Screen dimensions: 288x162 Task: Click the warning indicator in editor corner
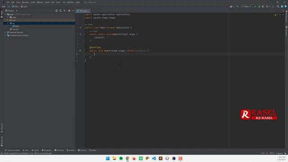(x=276, y=15)
